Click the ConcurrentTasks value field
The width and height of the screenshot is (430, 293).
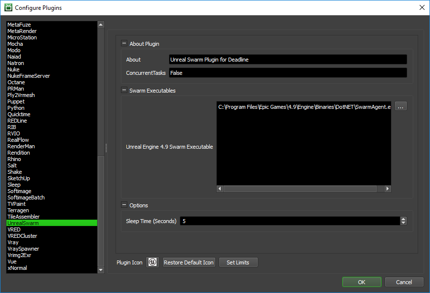click(x=288, y=73)
